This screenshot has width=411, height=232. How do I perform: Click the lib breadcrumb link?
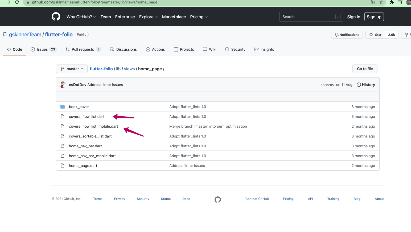118,69
